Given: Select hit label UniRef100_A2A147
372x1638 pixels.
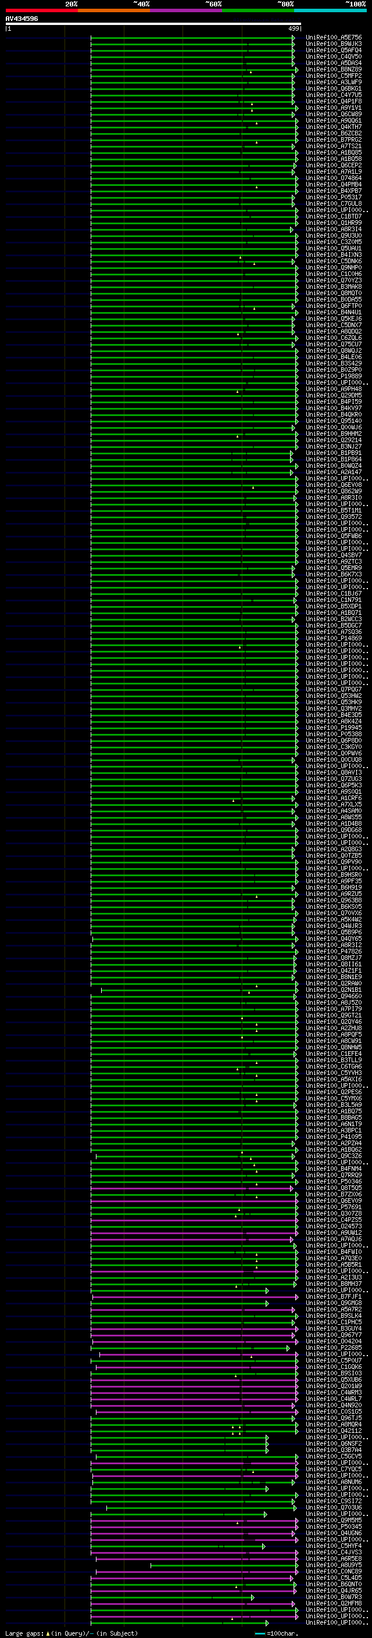Looking at the screenshot, I should (x=334, y=472).
